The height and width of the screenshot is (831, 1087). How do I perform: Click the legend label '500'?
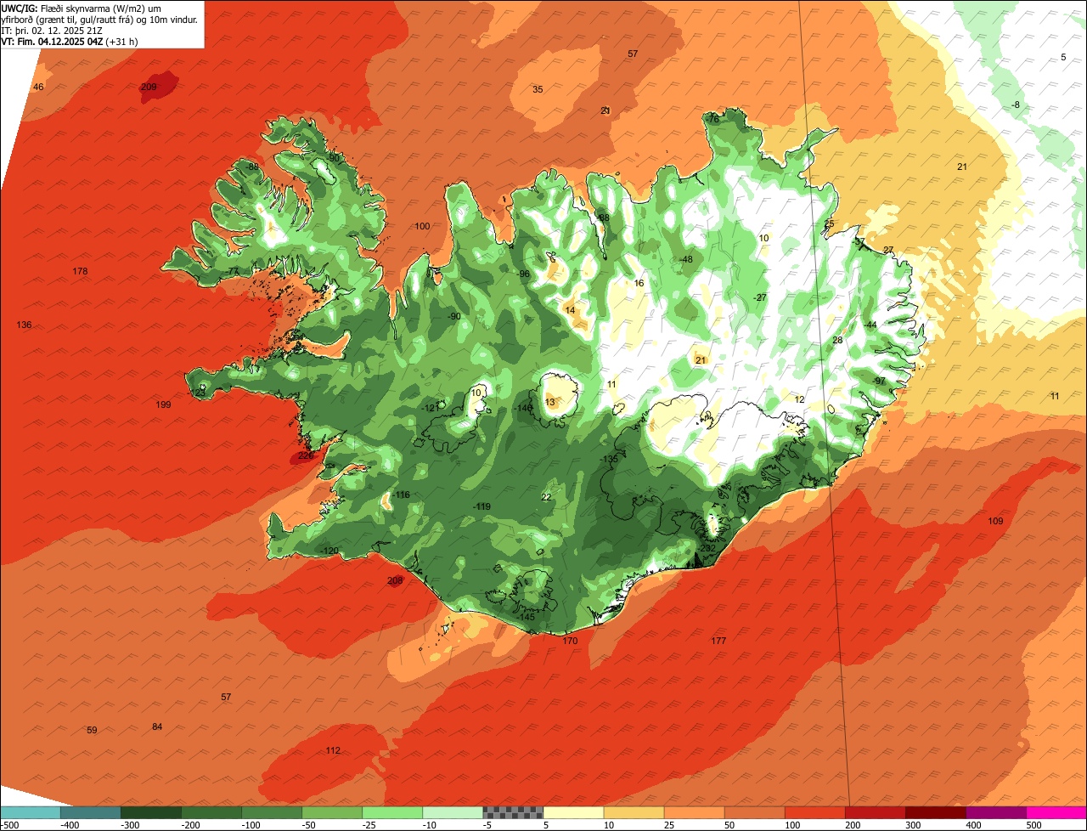(1033, 825)
